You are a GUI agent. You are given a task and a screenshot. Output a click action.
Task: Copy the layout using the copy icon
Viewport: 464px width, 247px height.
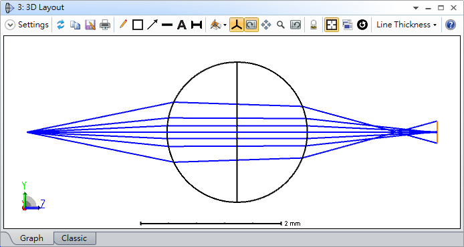pos(75,25)
